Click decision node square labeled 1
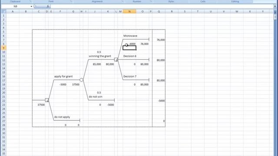This screenshot has height=156, width=278. coord(47,100)
